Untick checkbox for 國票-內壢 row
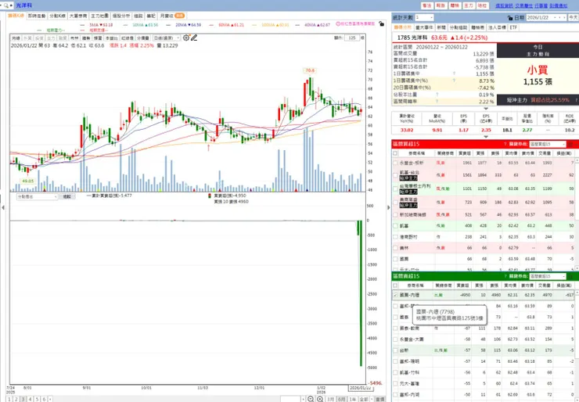The image size is (579, 402). coord(395,295)
